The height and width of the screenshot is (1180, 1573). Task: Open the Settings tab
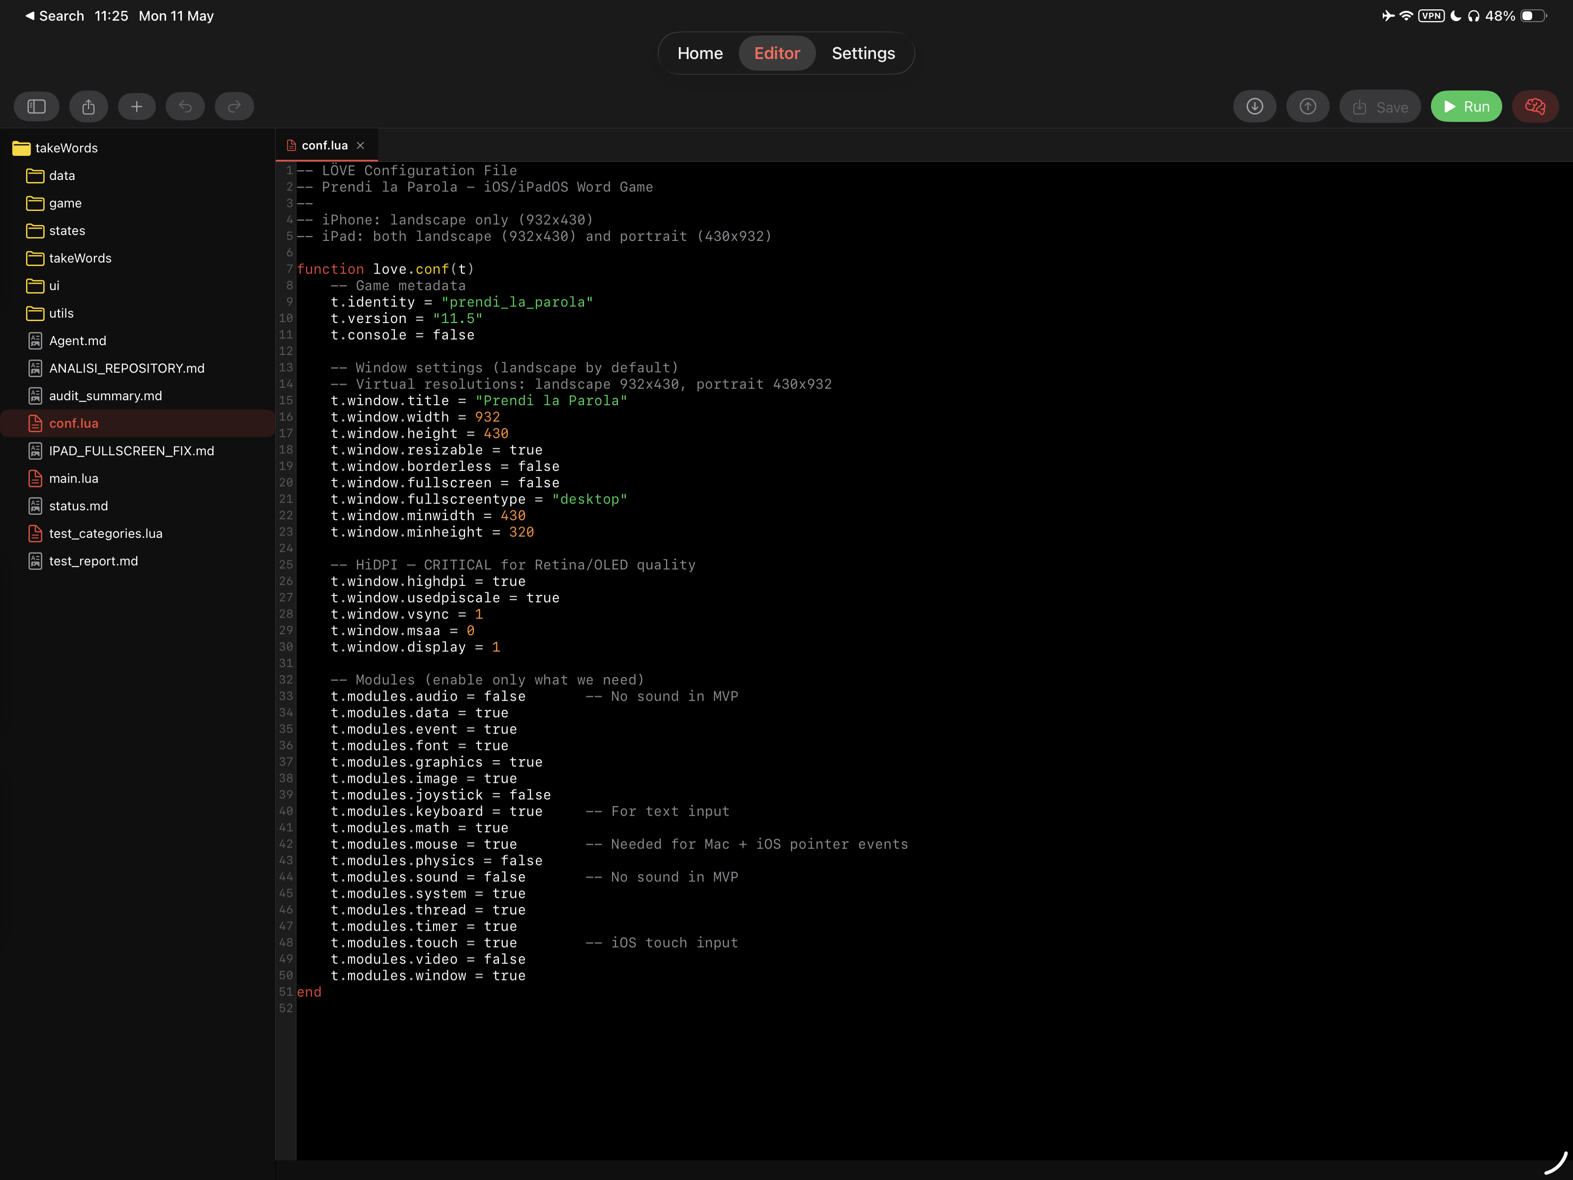[863, 53]
